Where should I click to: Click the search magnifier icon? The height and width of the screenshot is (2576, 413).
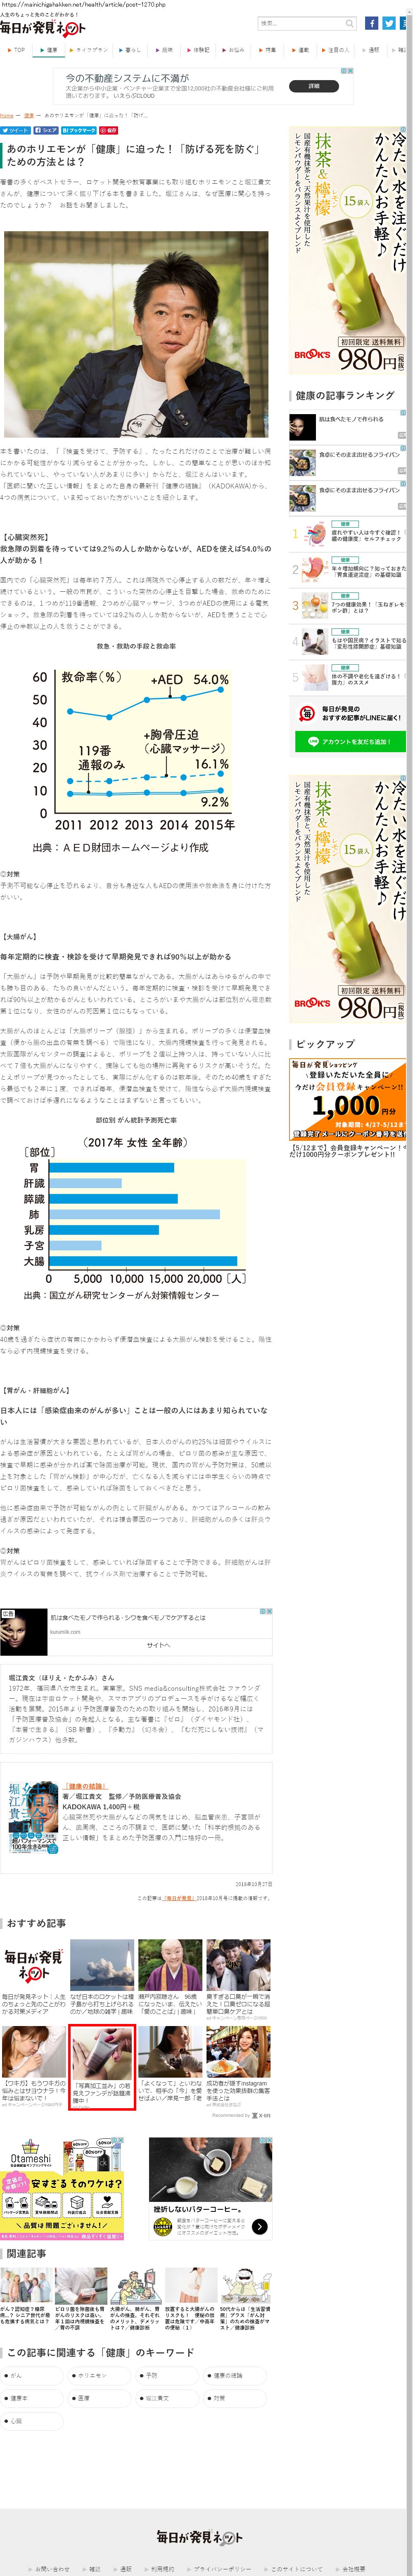point(350,23)
